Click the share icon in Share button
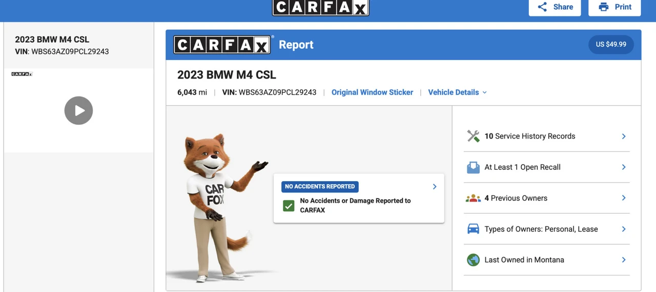Screen dimensions: 656x292 coord(542,7)
